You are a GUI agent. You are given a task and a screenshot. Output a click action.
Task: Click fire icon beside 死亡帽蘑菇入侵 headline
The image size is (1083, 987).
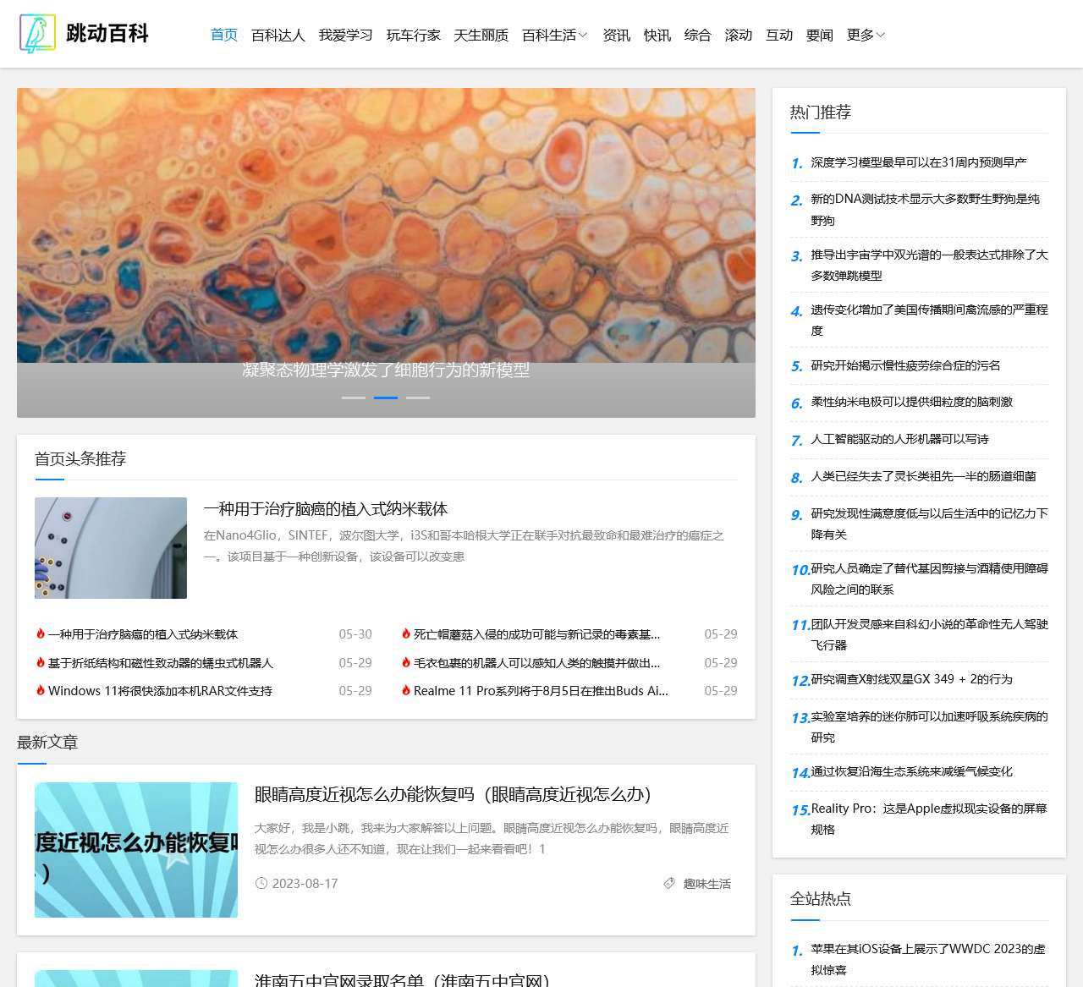(x=406, y=633)
